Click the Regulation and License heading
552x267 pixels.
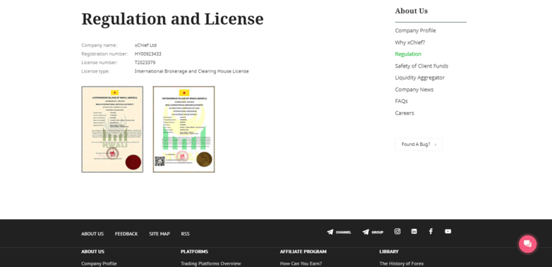coord(172,19)
